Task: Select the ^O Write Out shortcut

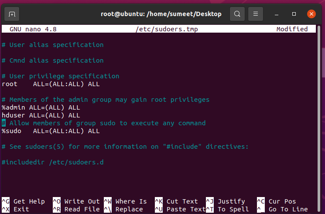Action: tap(76, 201)
